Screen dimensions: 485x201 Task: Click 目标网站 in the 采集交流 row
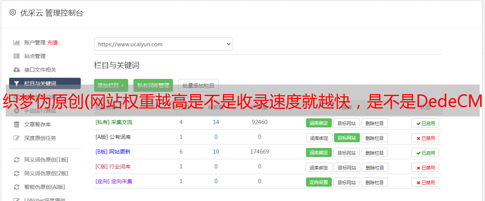[x=347, y=123]
